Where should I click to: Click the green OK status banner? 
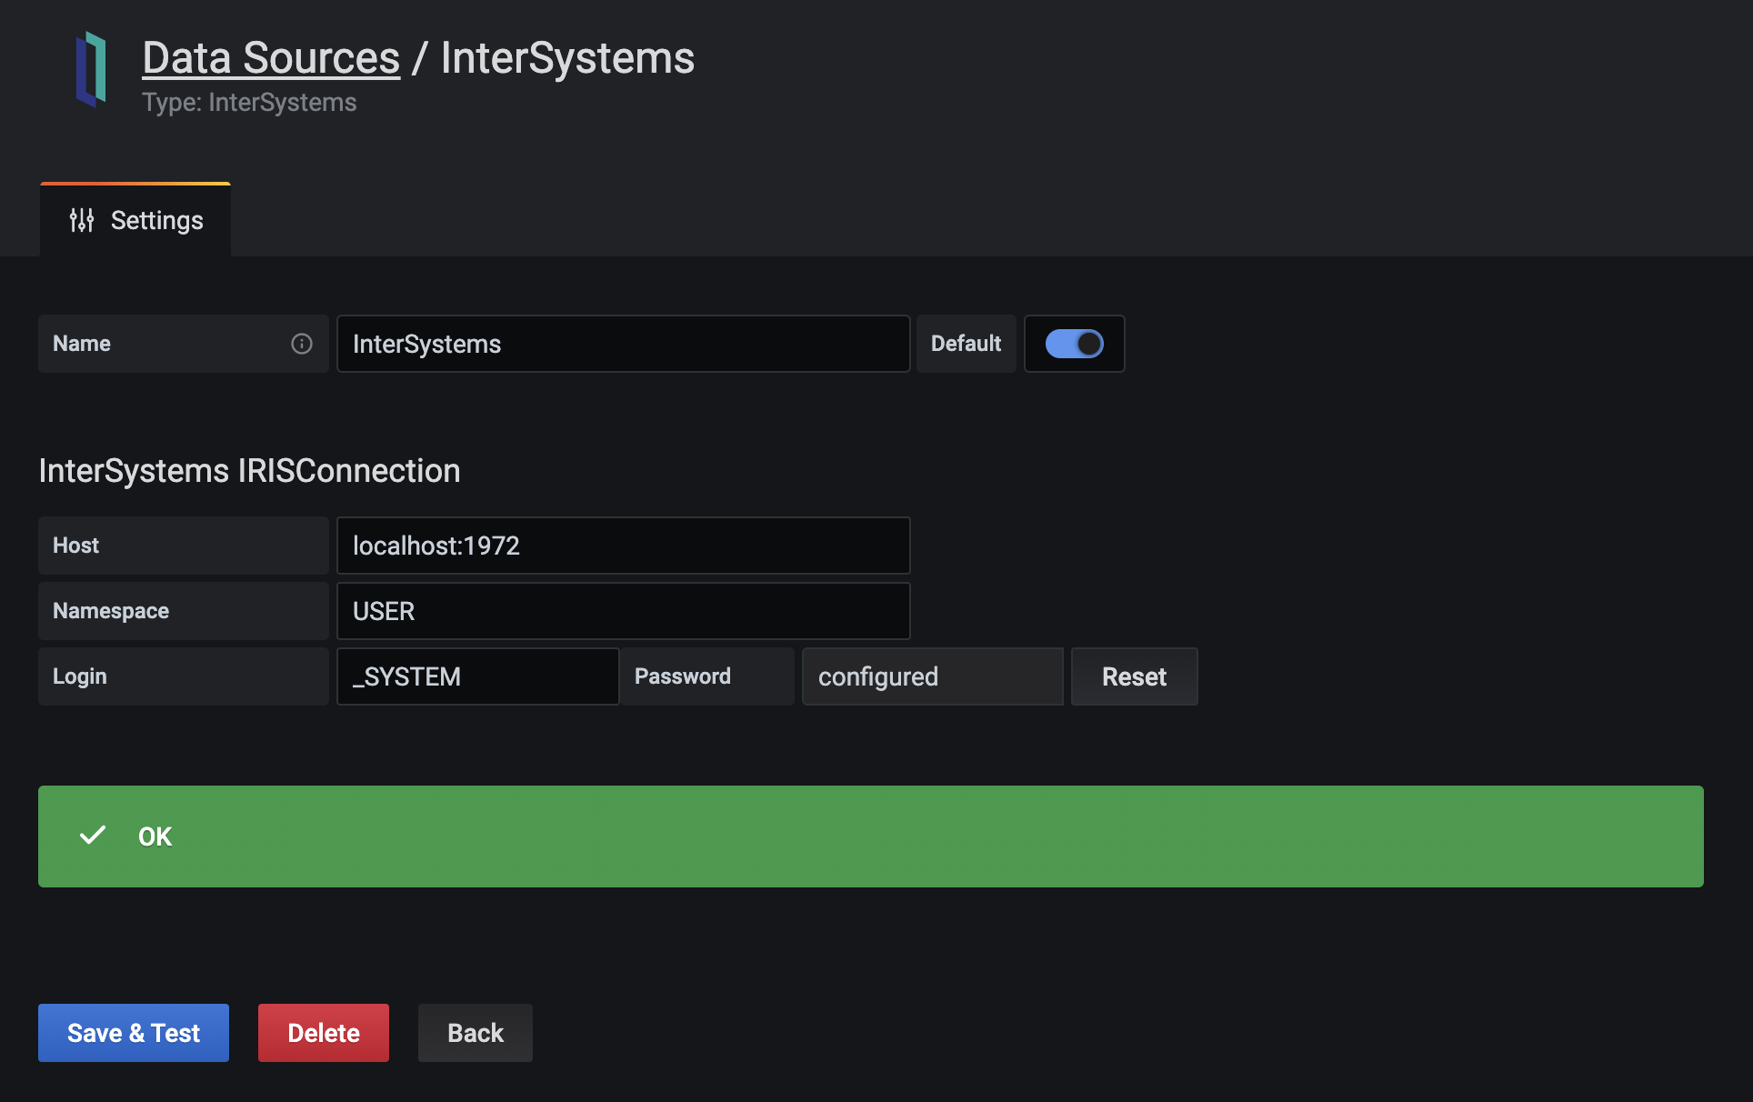tap(870, 837)
